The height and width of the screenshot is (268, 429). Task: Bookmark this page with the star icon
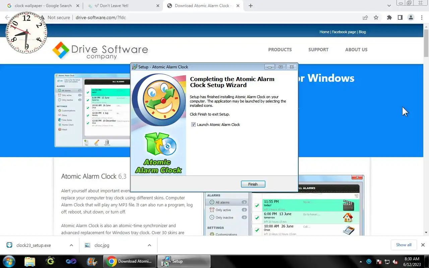[x=376, y=17]
